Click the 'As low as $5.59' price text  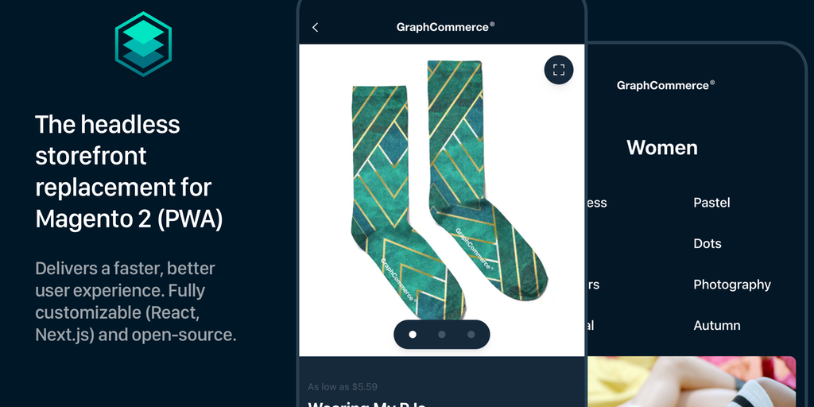[x=343, y=387]
